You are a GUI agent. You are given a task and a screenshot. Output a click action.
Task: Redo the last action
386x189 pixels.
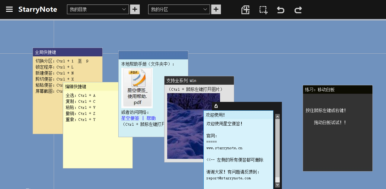click(298, 10)
